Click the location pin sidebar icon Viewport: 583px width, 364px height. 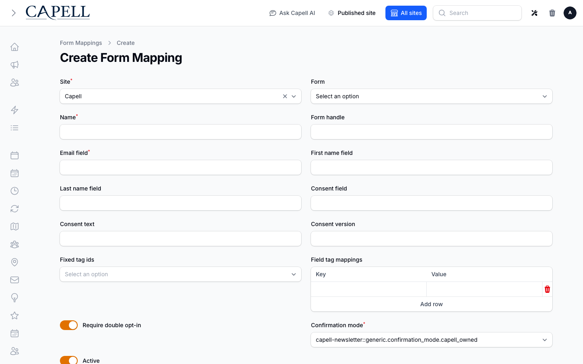tap(15, 262)
